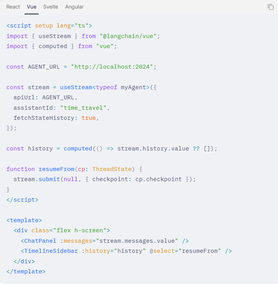Image resolution: width=278 pixels, height=285 pixels.
Task: Click the "time_travel" assistantId value
Action: click(83, 108)
